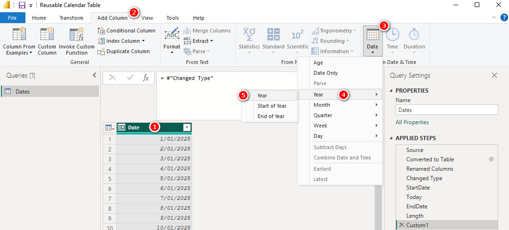Click the All Properties link
The width and height of the screenshot is (509, 230).
(x=412, y=122)
